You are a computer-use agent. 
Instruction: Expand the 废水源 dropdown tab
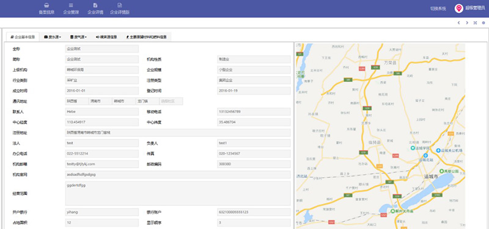[x=53, y=37]
